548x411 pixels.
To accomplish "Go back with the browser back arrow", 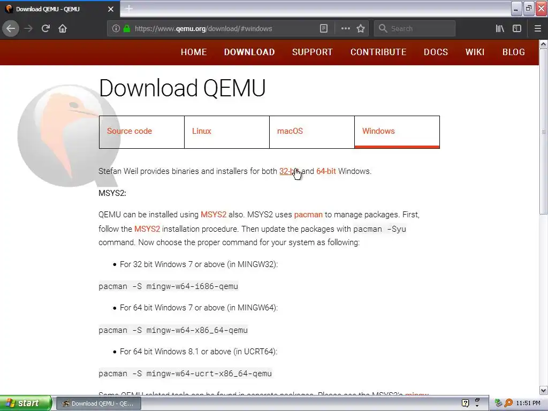I will (11, 29).
